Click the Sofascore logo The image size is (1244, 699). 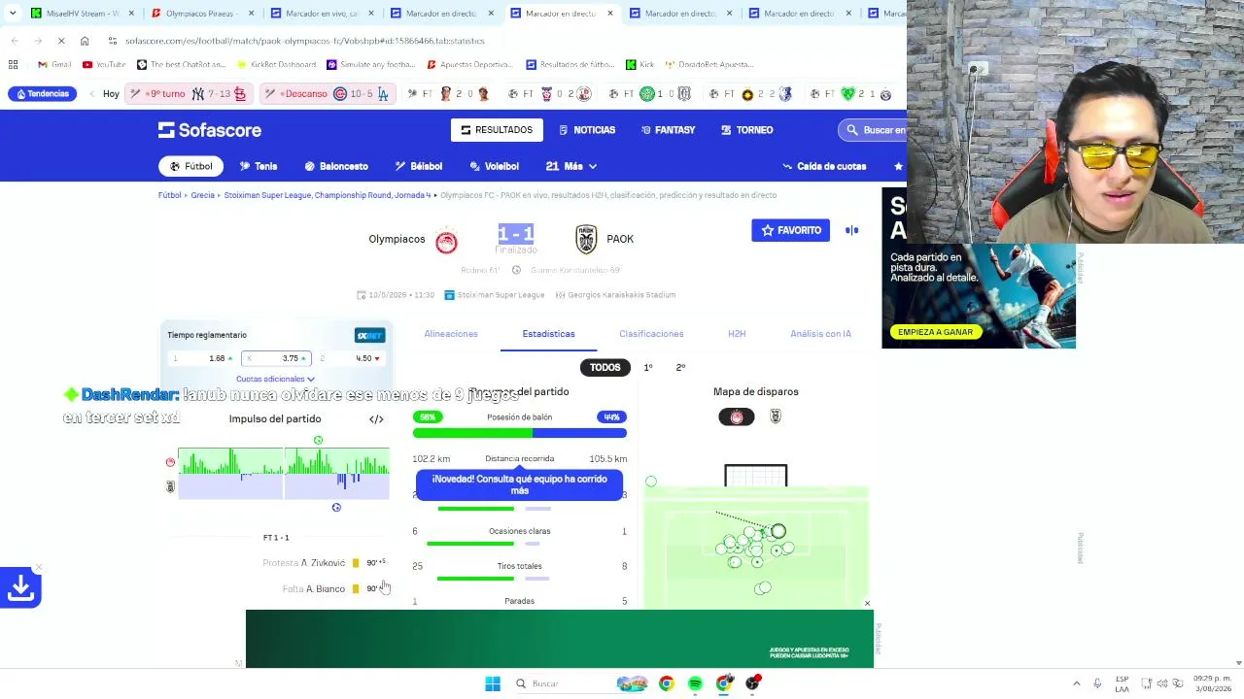coord(210,130)
